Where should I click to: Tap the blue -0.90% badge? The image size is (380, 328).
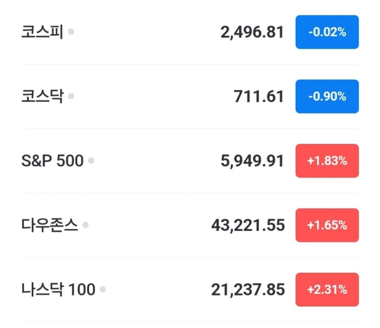[327, 96]
